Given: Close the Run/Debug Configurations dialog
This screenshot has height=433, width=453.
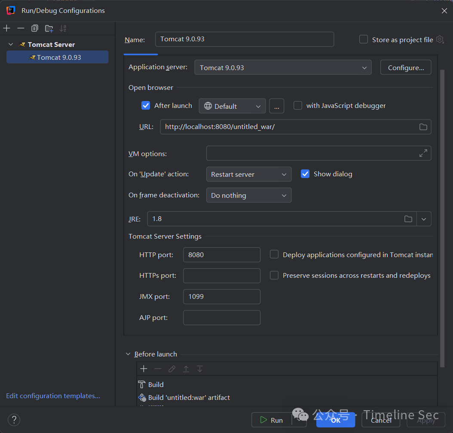Looking at the screenshot, I should tap(444, 11).
